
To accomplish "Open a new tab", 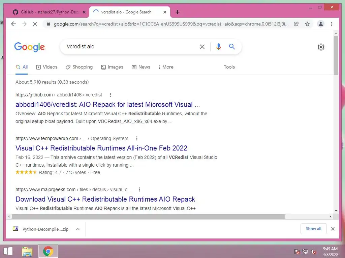I will [x=177, y=12].
